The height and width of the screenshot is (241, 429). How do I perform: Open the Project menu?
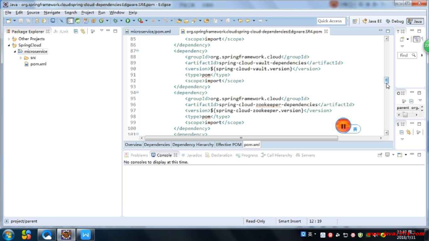88,13
